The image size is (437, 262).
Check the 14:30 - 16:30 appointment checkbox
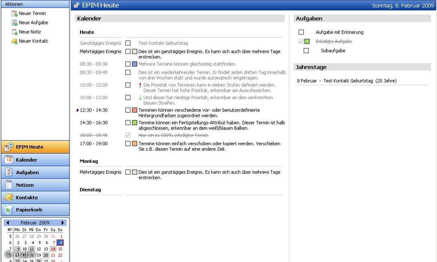(x=128, y=123)
